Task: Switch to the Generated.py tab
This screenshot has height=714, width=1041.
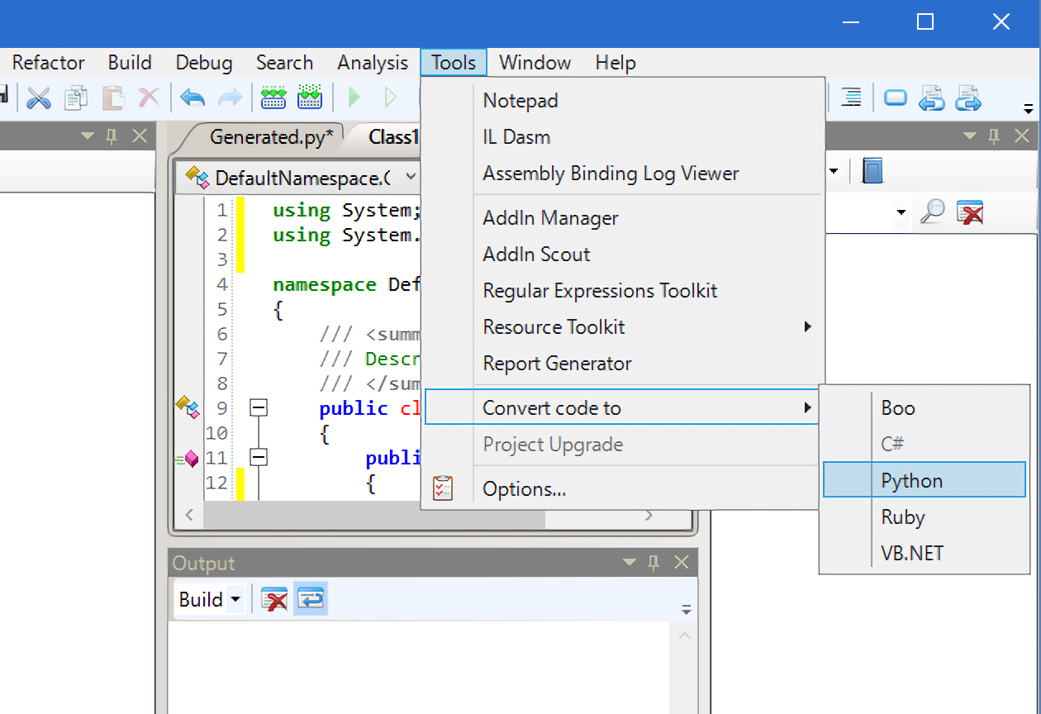Action: pyautogui.click(x=271, y=136)
